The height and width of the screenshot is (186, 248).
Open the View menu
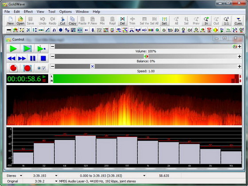pos(40,11)
